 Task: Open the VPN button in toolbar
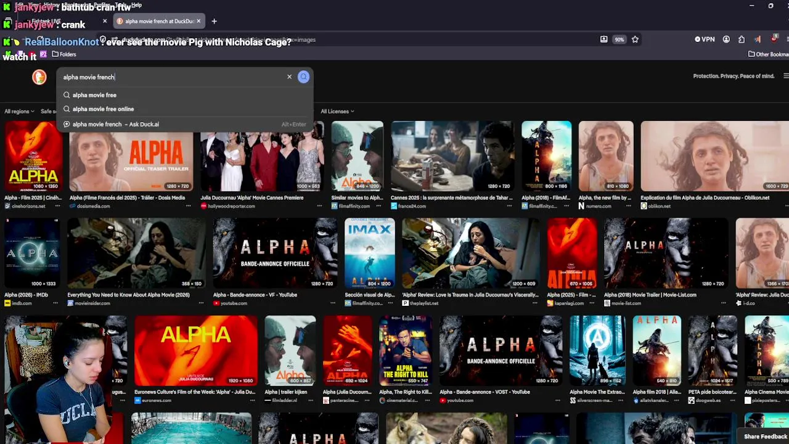[705, 39]
